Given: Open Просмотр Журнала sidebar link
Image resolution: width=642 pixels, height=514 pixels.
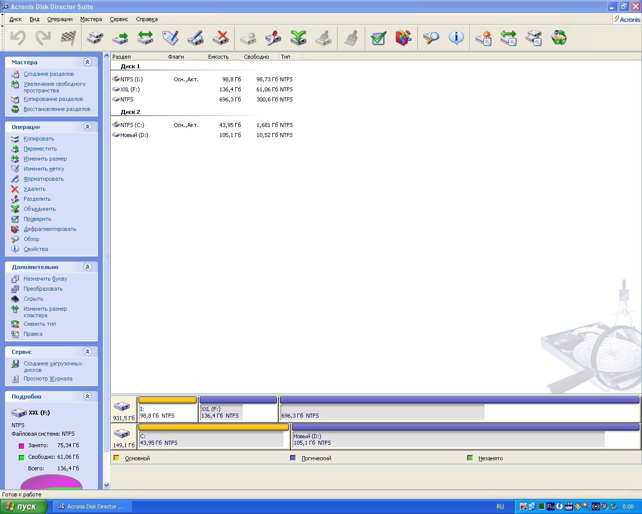Looking at the screenshot, I should [x=48, y=378].
